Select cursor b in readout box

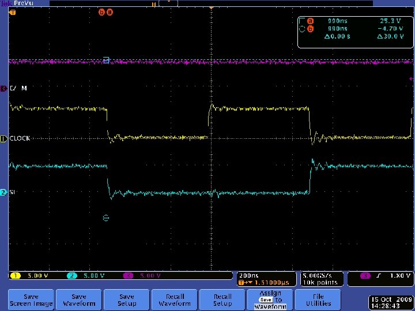(x=310, y=28)
